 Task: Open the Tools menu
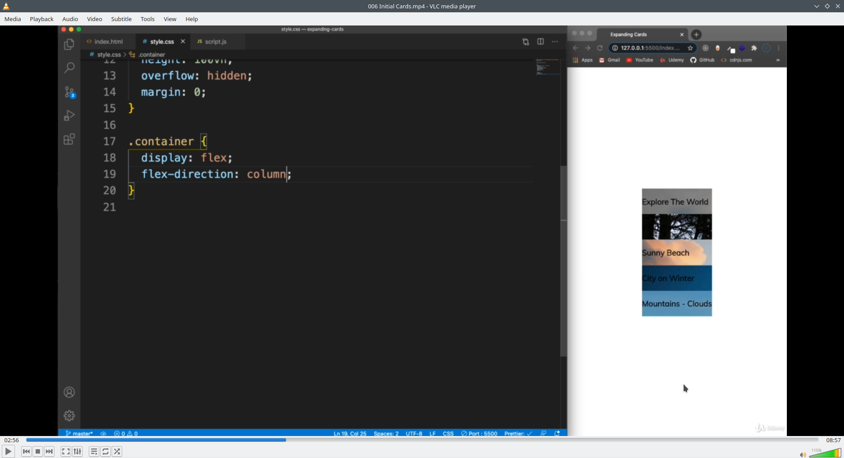click(x=148, y=19)
